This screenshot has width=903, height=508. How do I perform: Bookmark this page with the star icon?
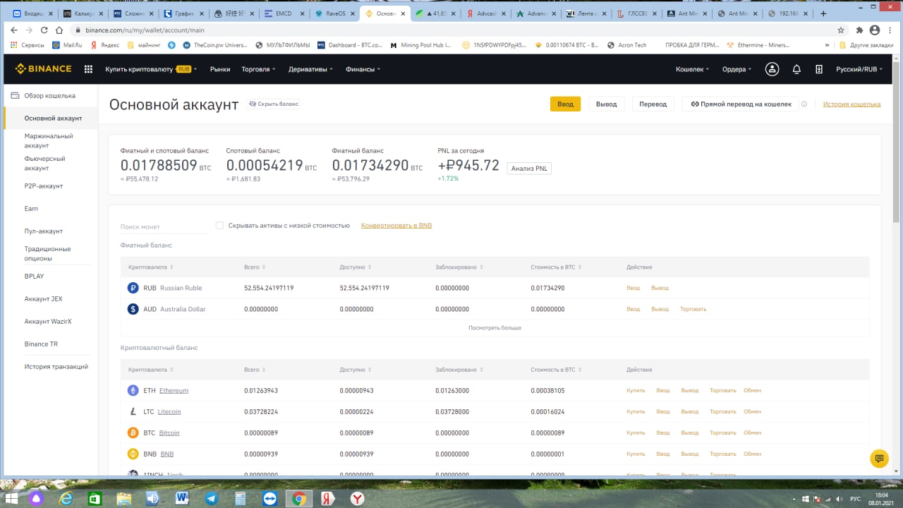point(841,30)
